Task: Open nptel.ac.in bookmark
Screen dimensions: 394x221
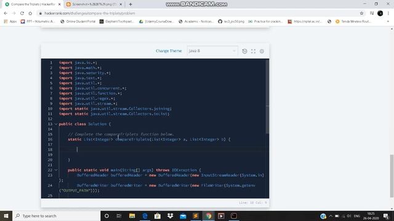Action: point(305,21)
